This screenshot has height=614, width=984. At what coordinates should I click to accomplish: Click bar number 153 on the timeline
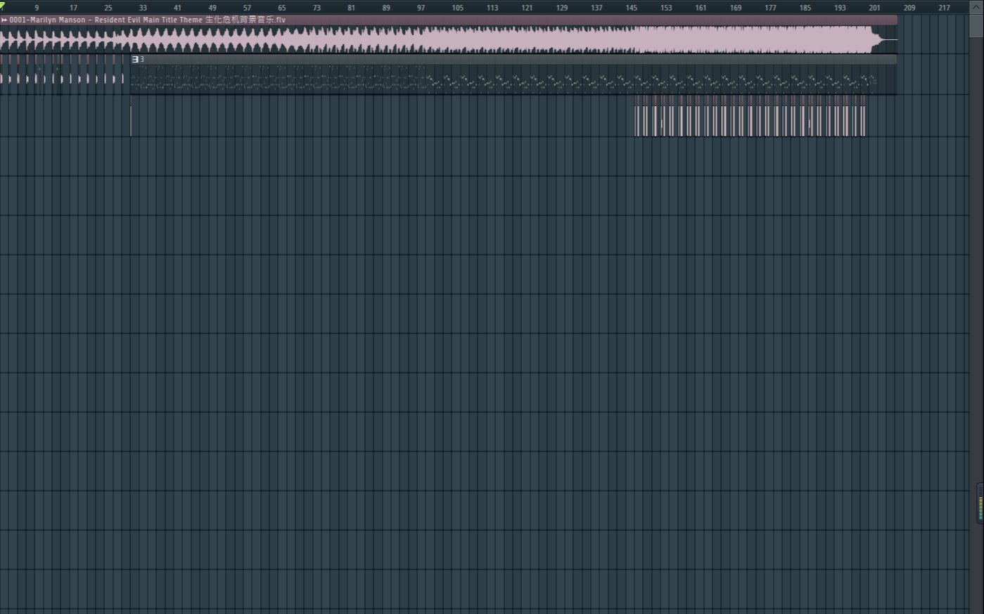[666, 8]
